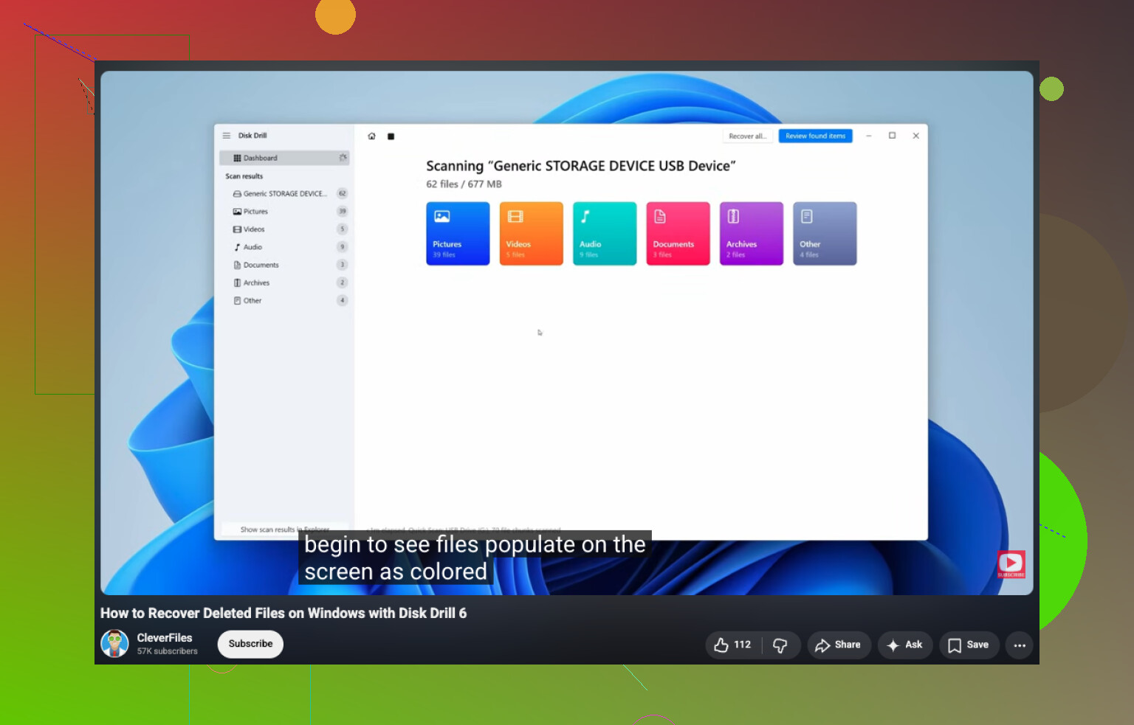1134x725 pixels.
Task: Open the blue Pictures category card
Action: coord(458,234)
